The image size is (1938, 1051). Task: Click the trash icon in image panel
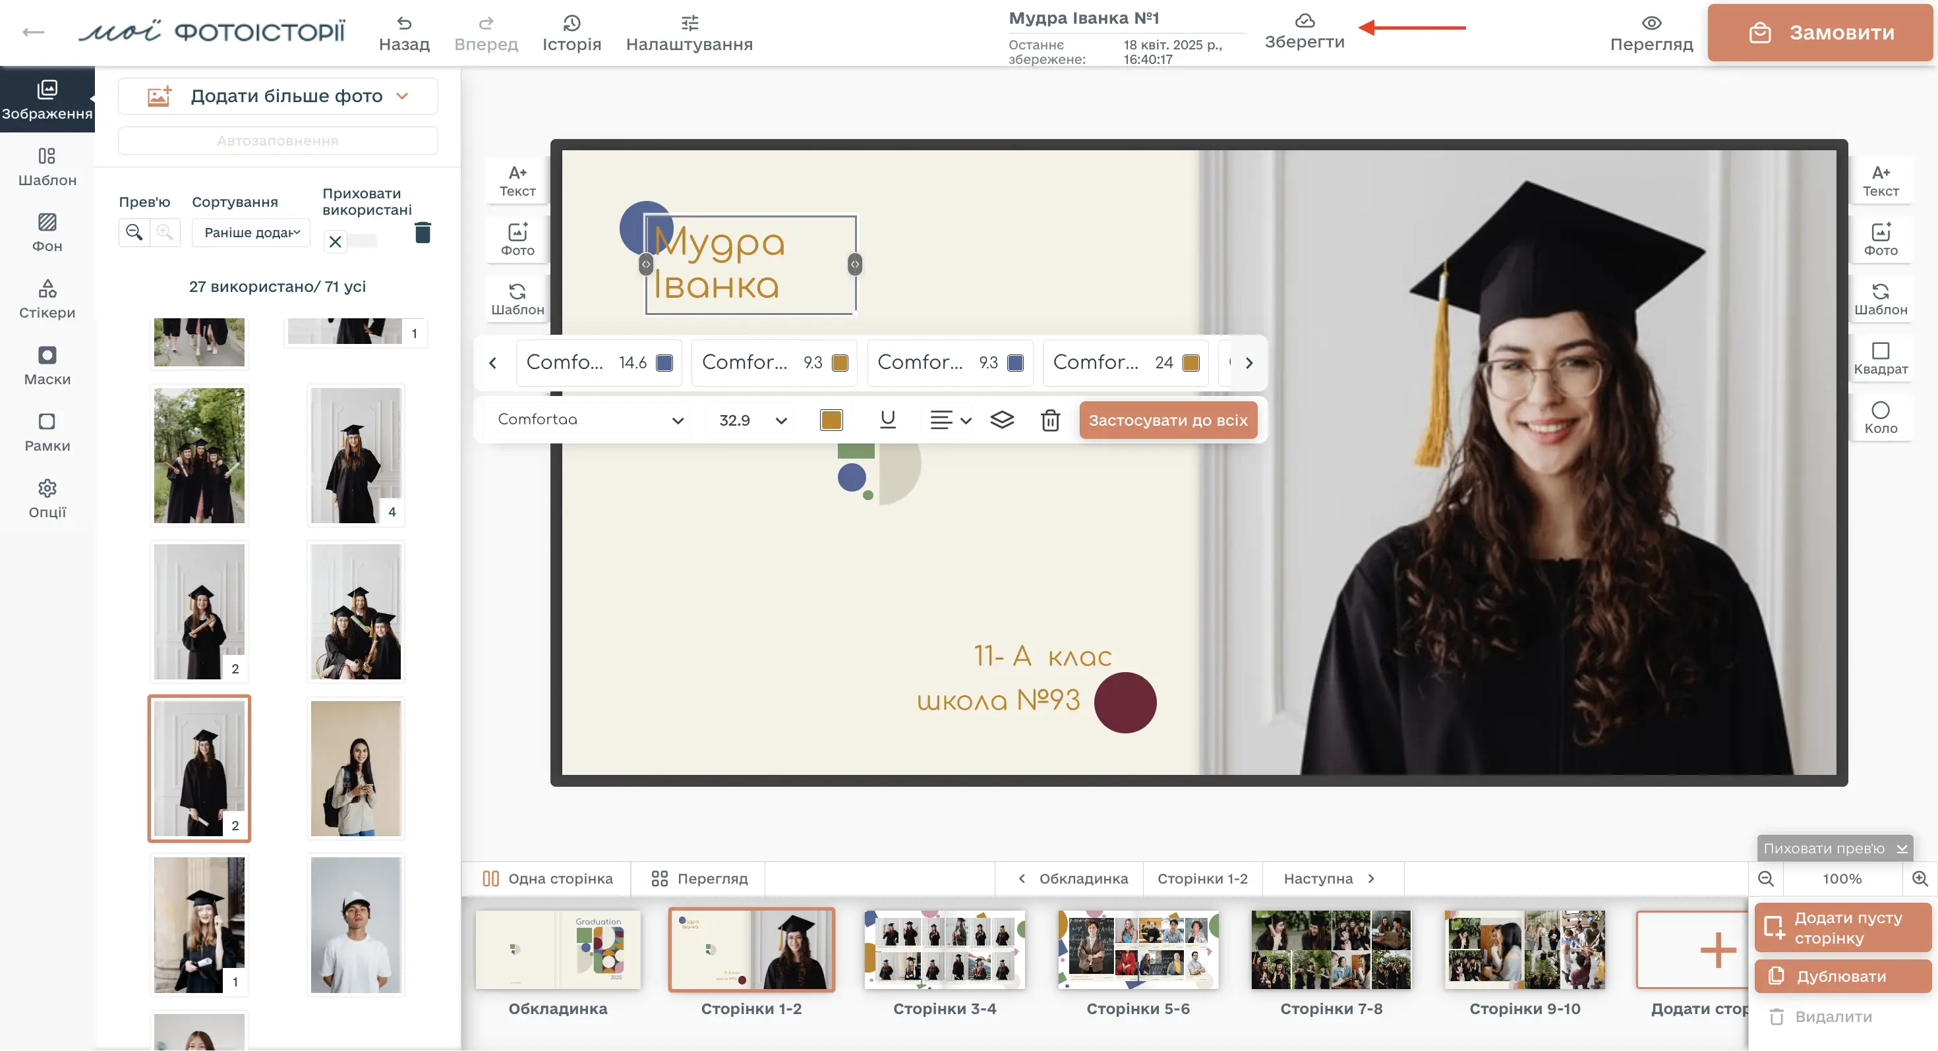coord(423,233)
